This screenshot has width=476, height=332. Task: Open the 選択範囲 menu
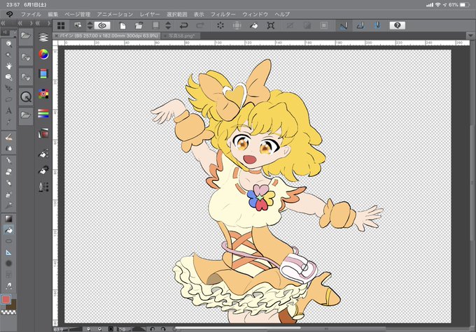click(x=177, y=14)
